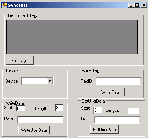
Task: Select the GetUserData Length field
Action: click(134, 111)
